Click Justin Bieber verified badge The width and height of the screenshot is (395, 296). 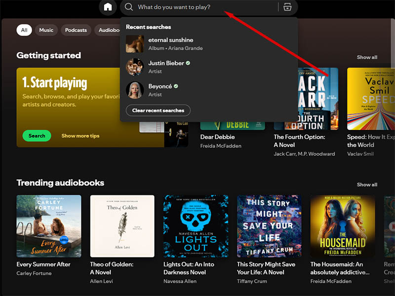tap(188, 63)
